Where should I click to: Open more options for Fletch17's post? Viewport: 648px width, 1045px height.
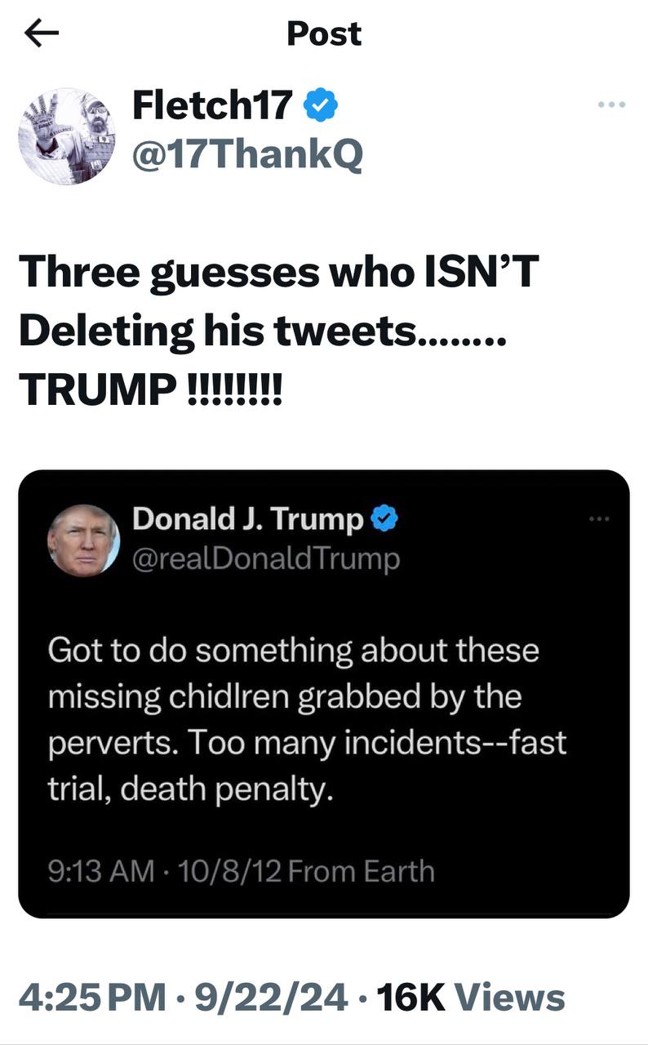611,104
